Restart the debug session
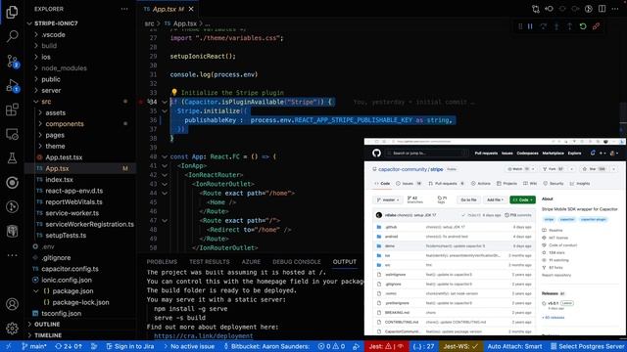Screen dimensions: 627x352 pos(583,26)
